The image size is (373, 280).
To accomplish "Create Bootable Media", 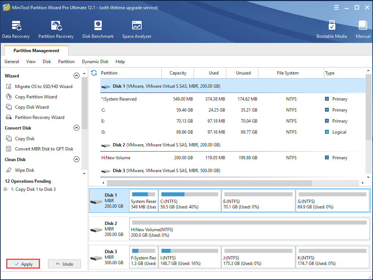I will coord(332,30).
